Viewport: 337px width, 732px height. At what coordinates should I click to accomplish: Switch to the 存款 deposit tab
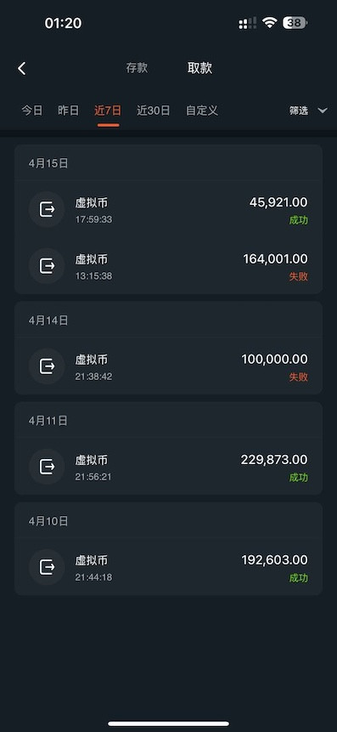(137, 68)
